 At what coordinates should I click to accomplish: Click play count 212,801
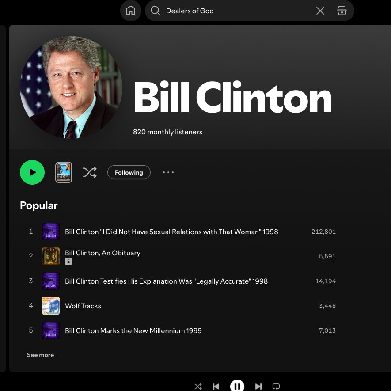323,232
